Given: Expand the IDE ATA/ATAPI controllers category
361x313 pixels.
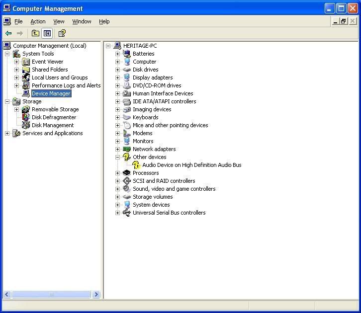Looking at the screenshot, I should pyautogui.click(x=117, y=101).
